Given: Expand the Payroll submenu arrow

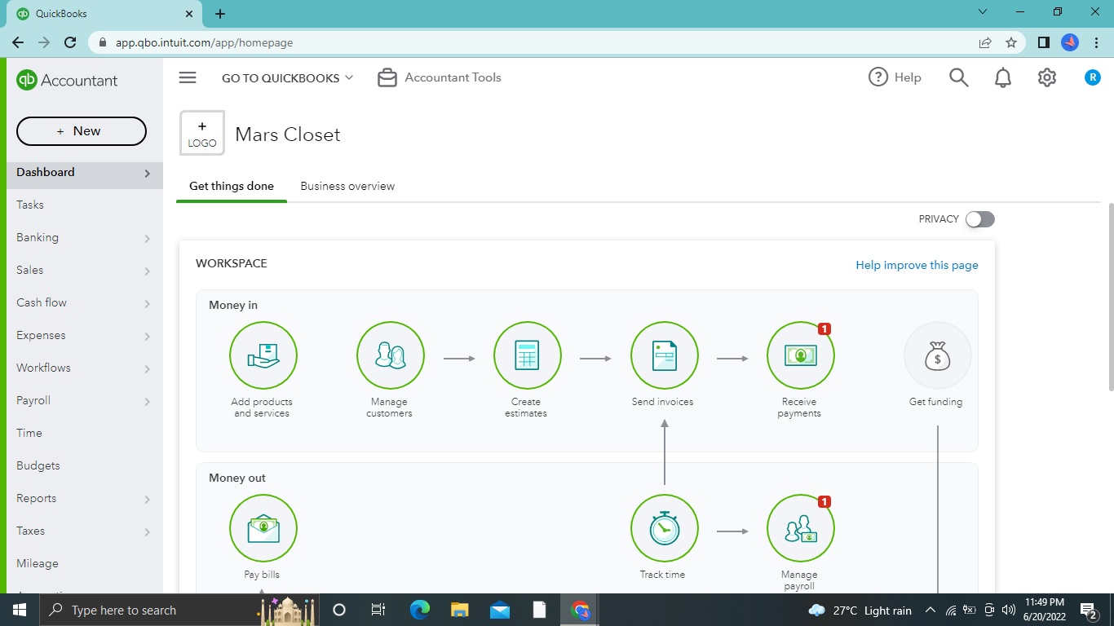Looking at the screenshot, I should click(148, 402).
